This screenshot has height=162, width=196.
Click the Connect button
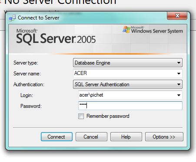pos(56,136)
